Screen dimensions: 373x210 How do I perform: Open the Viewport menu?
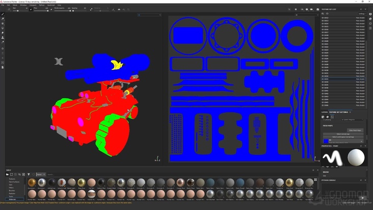33,5
